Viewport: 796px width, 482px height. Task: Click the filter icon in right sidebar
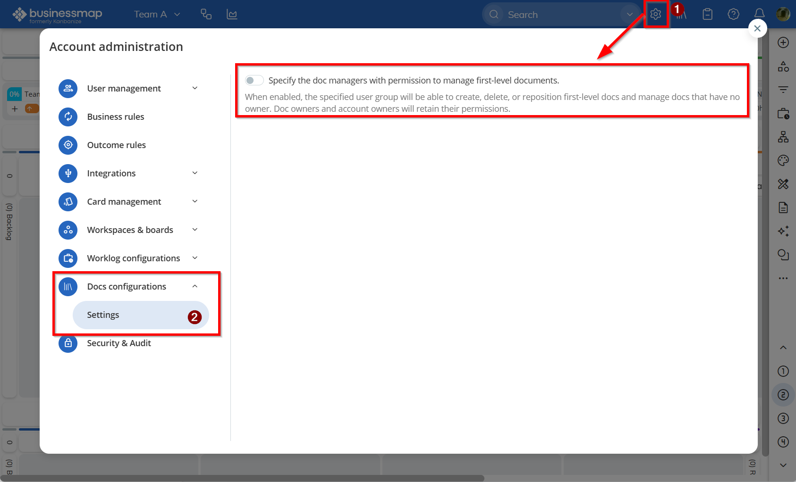pos(783,90)
